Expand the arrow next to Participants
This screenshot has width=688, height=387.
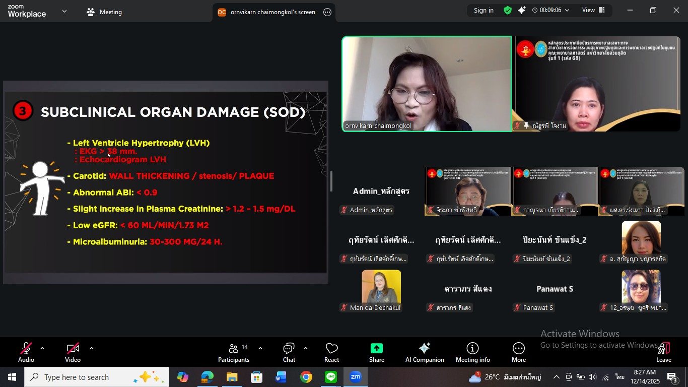[x=260, y=348]
